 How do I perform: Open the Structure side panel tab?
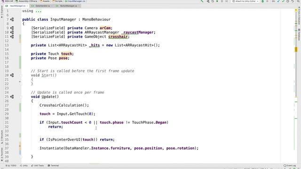click(x=2, y=137)
